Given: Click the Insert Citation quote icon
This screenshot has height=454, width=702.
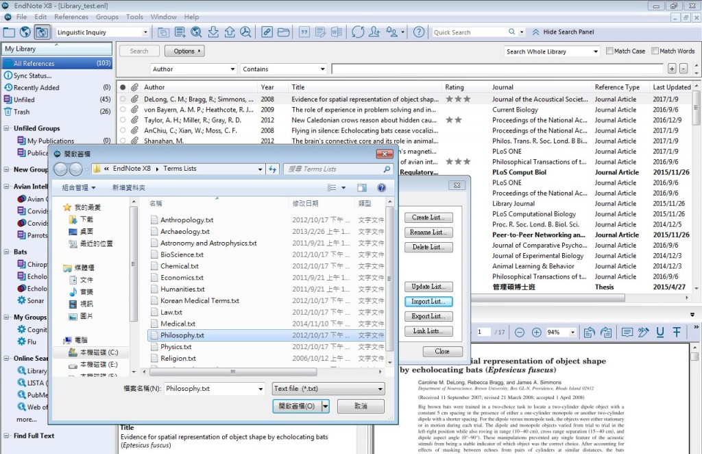Looking at the screenshot, I should click(x=304, y=32).
